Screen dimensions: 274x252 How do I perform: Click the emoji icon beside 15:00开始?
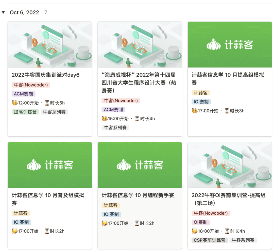(x=105, y=119)
